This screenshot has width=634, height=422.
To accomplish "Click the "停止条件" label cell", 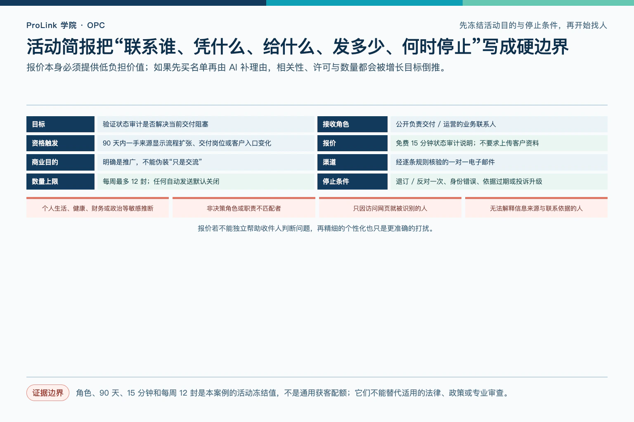I will click(x=352, y=181).
